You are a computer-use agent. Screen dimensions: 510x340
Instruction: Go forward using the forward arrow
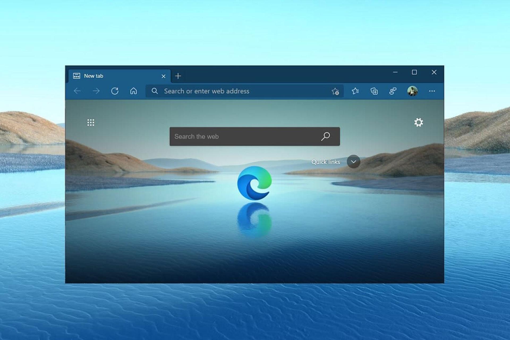click(x=96, y=91)
